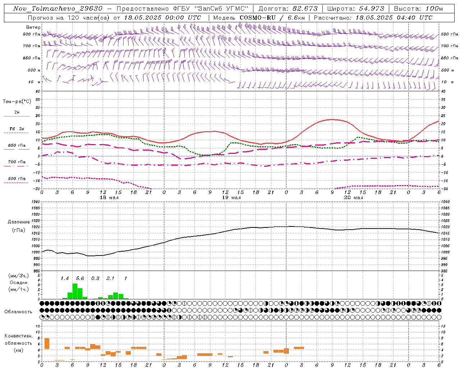Click the 3-hour precipitation total 1.4
460x368 pixels.
click(x=65, y=278)
